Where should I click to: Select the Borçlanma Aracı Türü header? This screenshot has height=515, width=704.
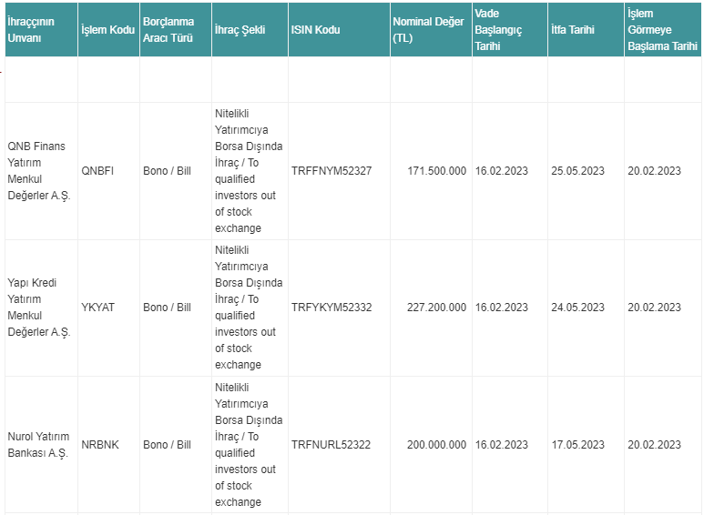pyautogui.click(x=168, y=30)
